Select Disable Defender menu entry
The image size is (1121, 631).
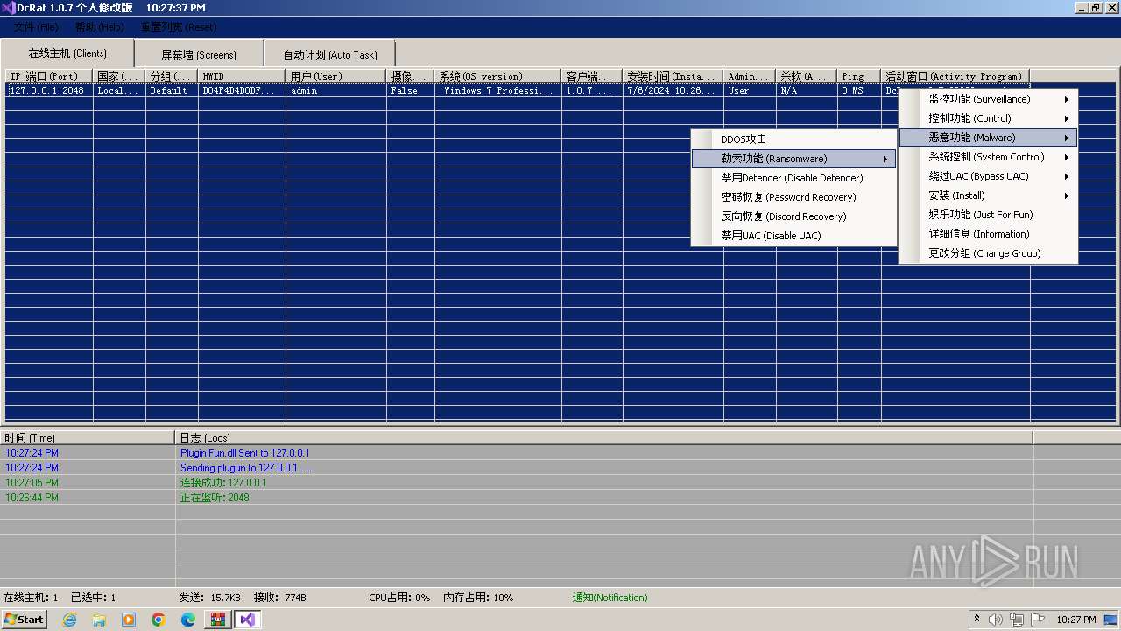coord(793,178)
